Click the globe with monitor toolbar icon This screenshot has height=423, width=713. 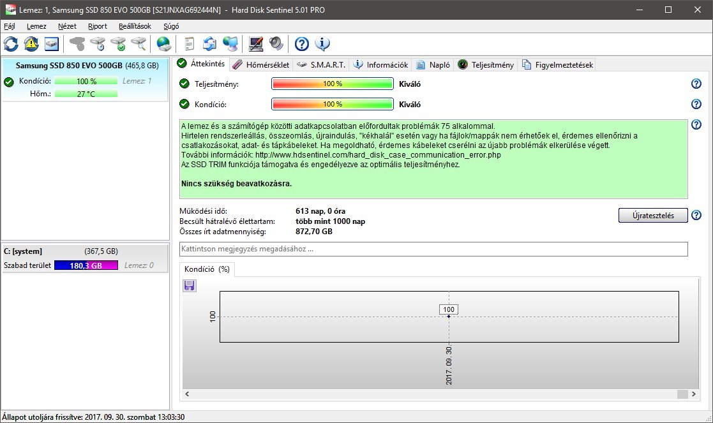230,44
